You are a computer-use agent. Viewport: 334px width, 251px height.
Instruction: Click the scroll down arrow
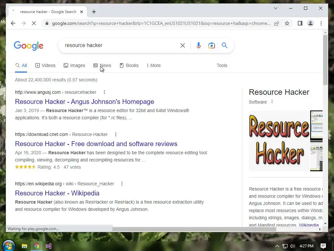click(325, 224)
